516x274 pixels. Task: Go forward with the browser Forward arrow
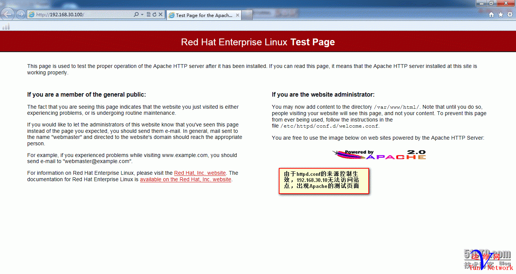tap(20, 15)
